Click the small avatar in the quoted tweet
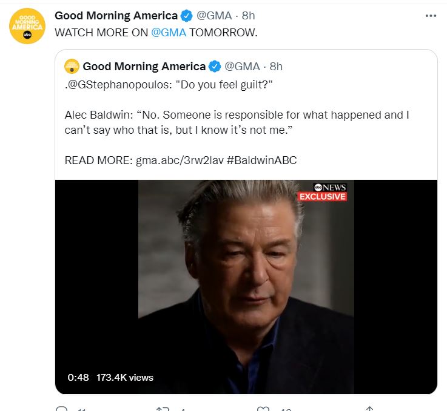 72,65
